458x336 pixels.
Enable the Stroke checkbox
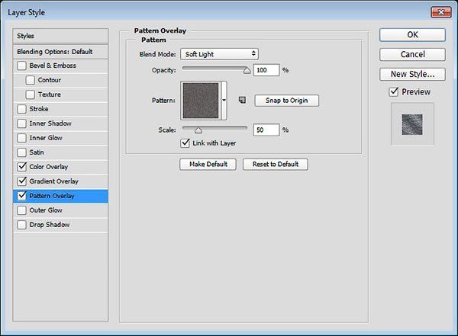point(21,109)
